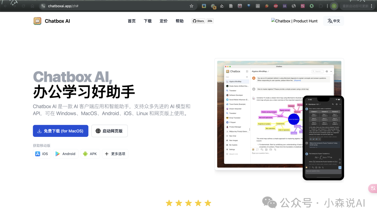
Task: Click the 启动网页版 button
Action: (x=109, y=131)
